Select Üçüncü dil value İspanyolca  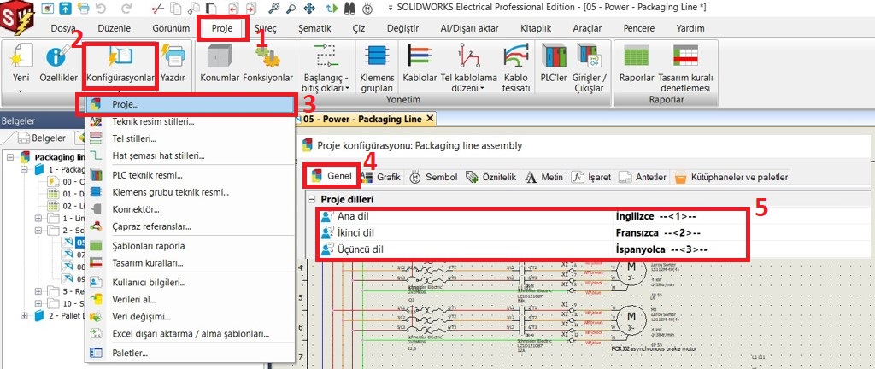(x=662, y=249)
